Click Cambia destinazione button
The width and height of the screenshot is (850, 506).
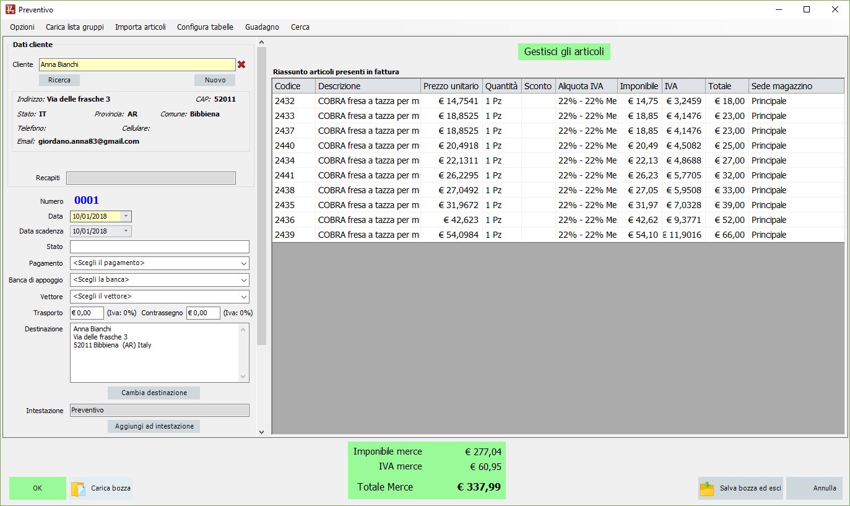[x=154, y=393]
